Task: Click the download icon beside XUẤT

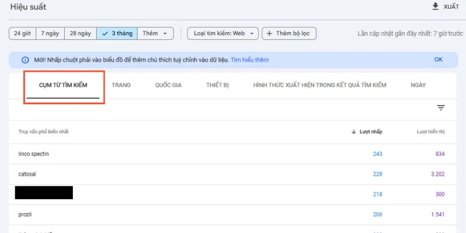Action: point(435,6)
